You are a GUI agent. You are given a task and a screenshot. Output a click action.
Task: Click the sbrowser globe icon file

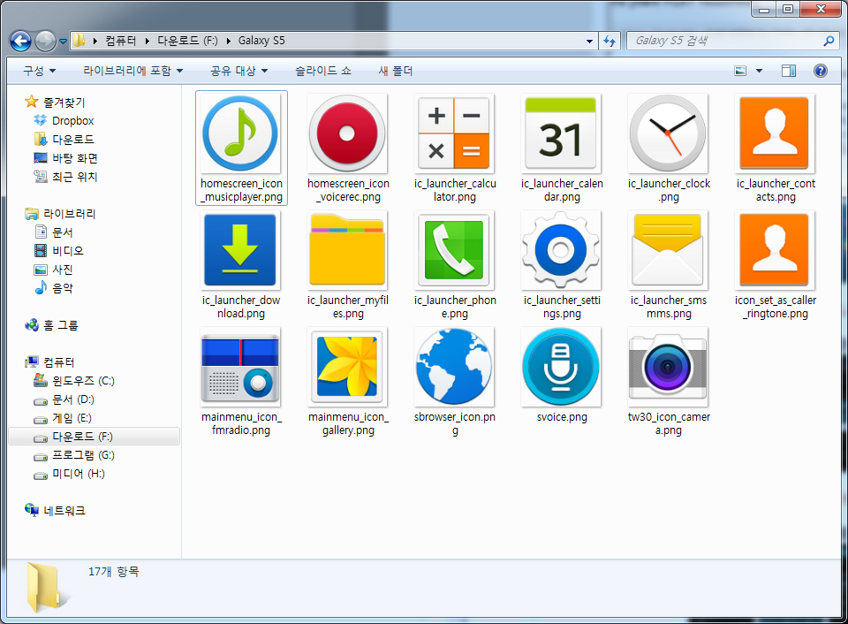tap(454, 368)
